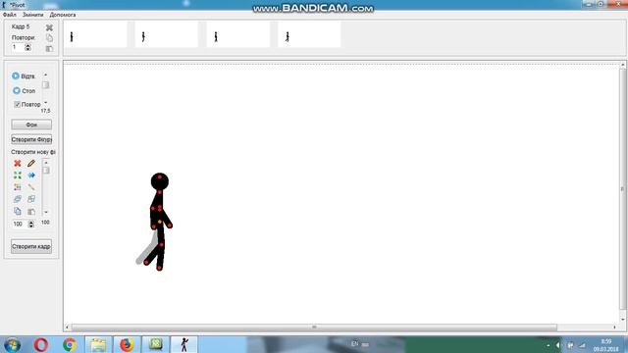The width and height of the screenshot is (628, 353).
Task: Copy the frame using the page icon
Action: click(49, 37)
